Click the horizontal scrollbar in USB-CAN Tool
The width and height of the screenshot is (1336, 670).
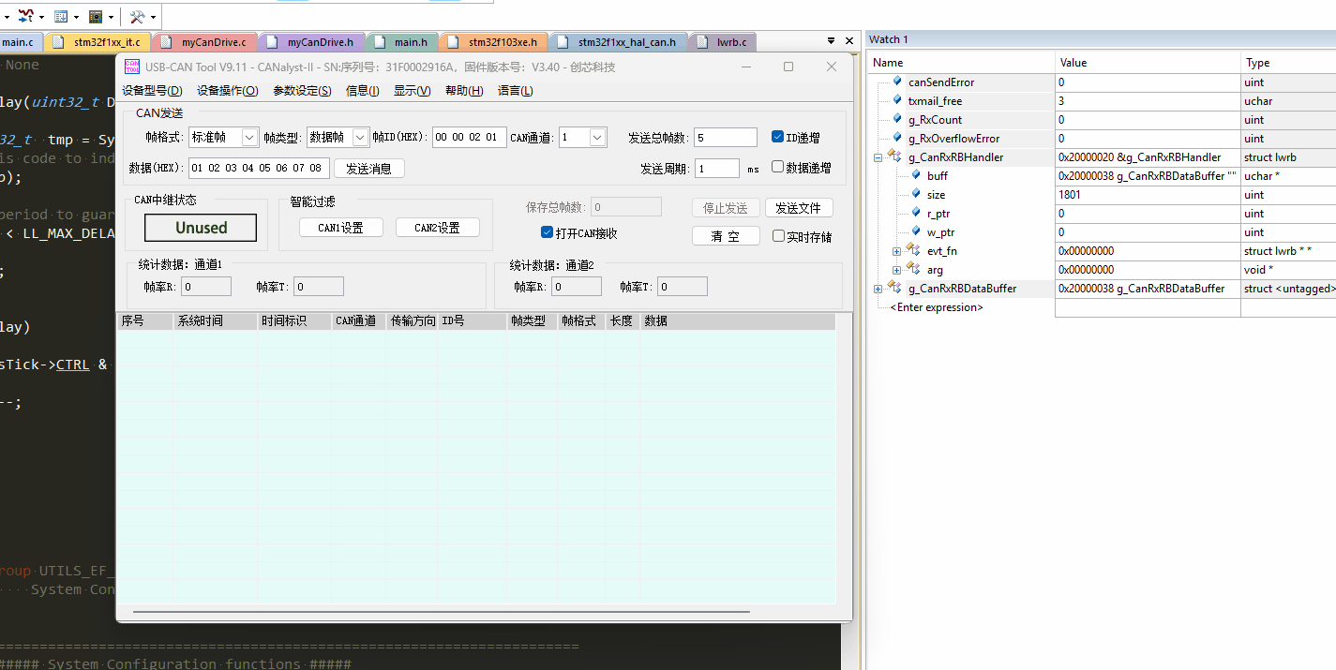[441, 612]
